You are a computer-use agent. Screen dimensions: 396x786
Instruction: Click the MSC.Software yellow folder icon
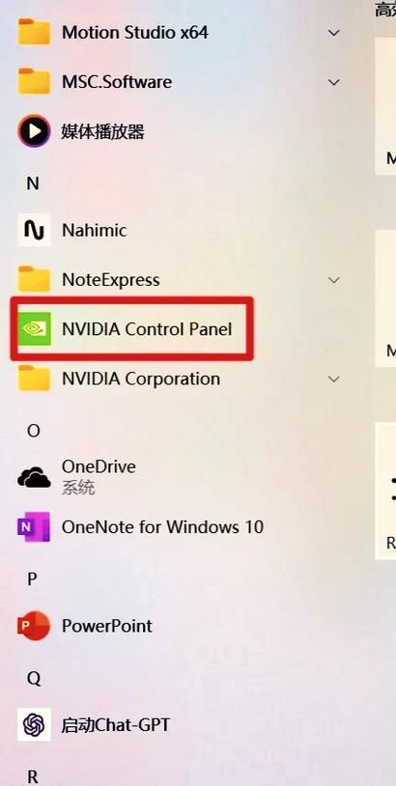34,81
